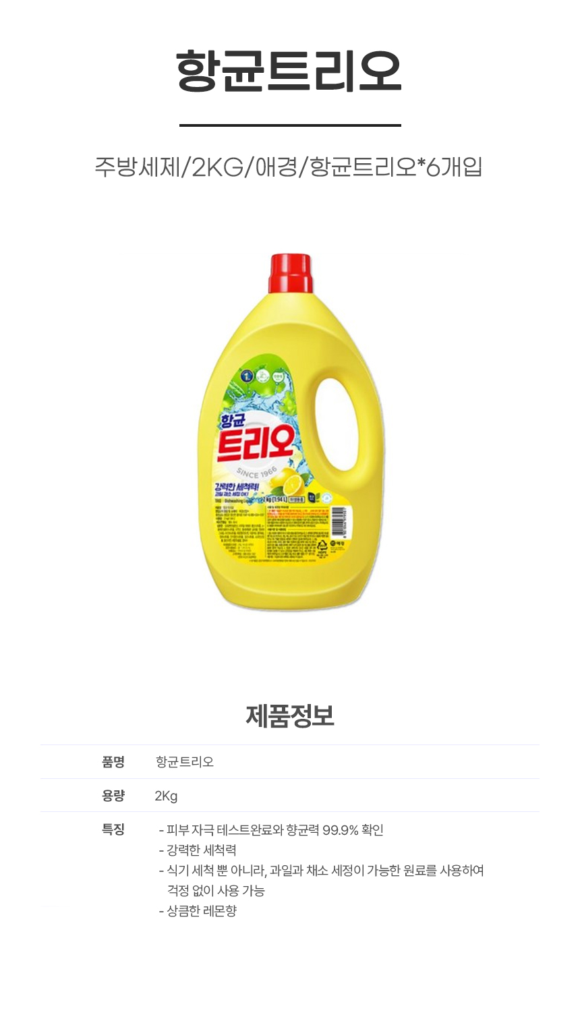Click the 특징 row label
This screenshot has width=580, height=1023.
coord(113,829)
